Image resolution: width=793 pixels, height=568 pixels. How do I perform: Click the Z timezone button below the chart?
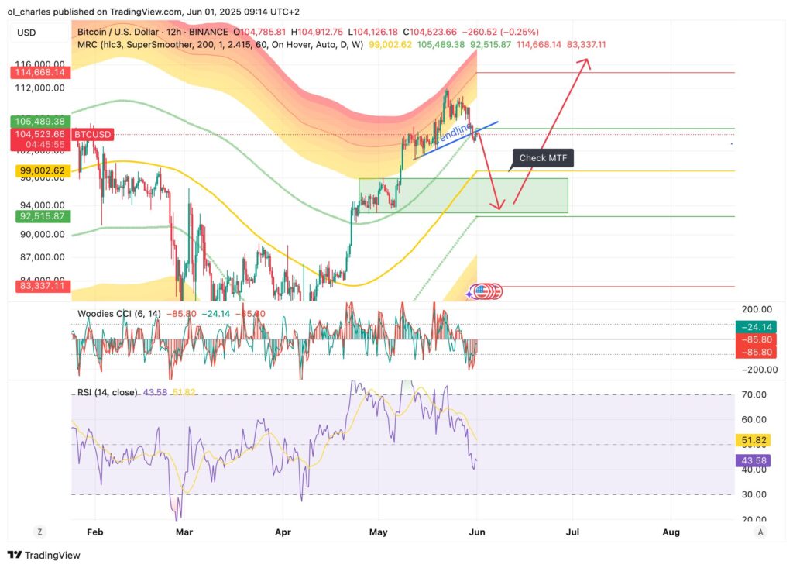(39, 531)
